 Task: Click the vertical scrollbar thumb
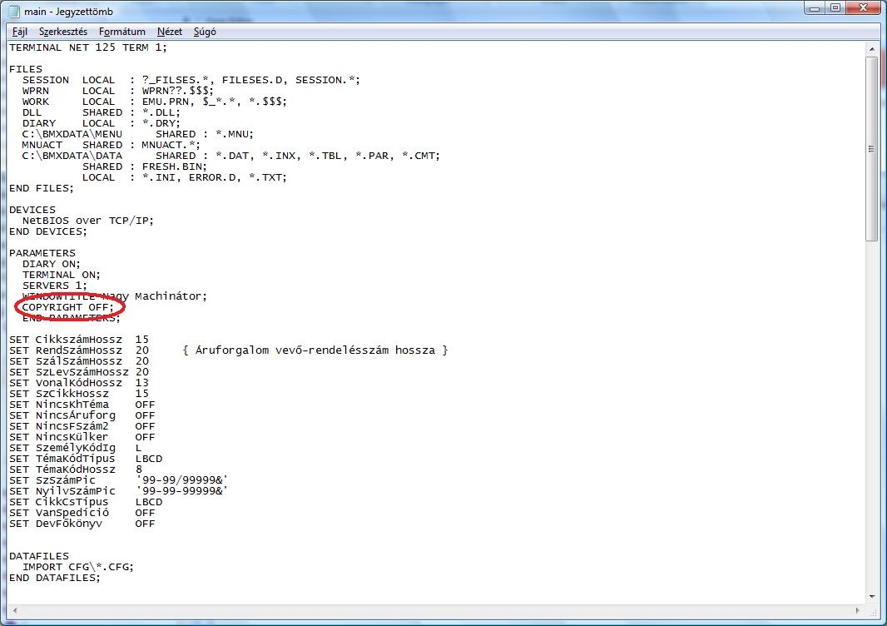pyautogui.click(x=872, y=150)
